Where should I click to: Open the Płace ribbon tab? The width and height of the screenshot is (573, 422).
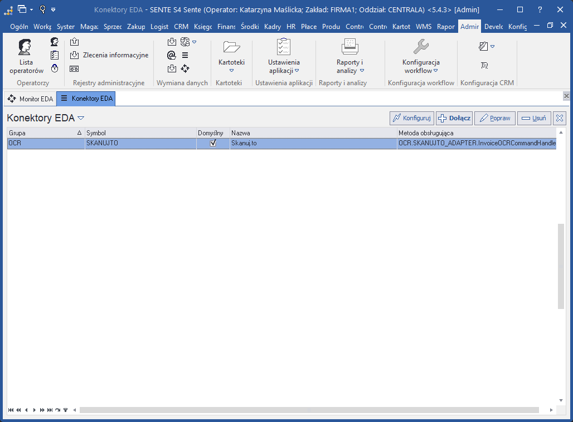(x=309, y=27)
